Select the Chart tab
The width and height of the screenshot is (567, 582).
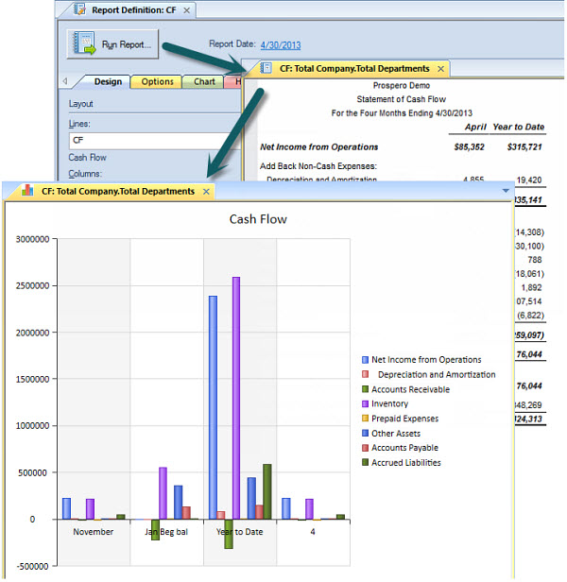click(203, 82)
